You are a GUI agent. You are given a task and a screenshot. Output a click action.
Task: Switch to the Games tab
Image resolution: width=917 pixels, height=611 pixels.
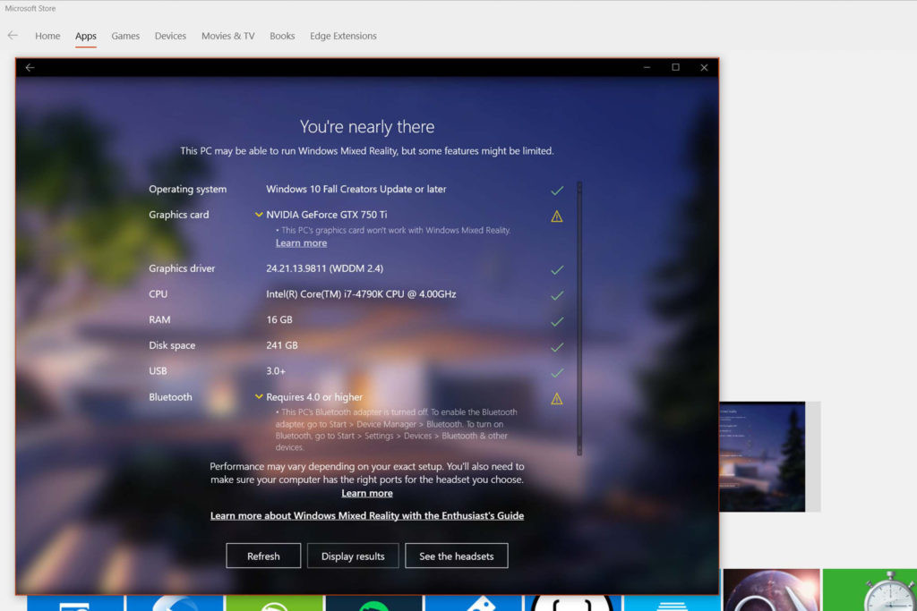tap(125, 36)
